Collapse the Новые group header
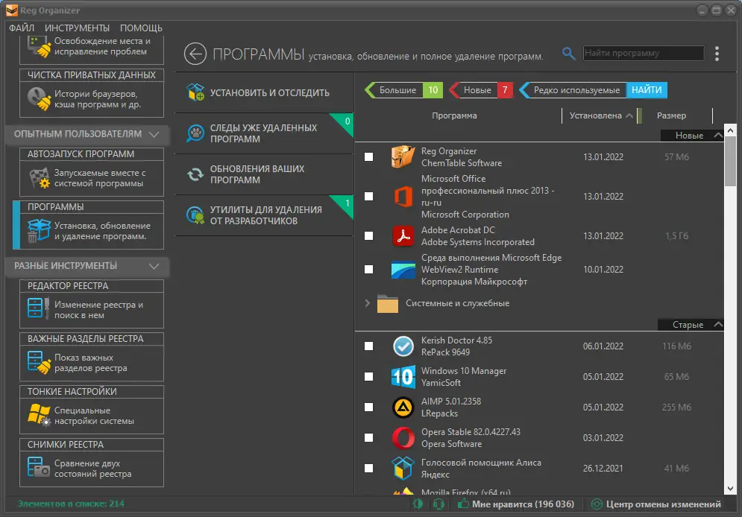The height and width of the screenshot is (517, 742). (x=692, y=135)
